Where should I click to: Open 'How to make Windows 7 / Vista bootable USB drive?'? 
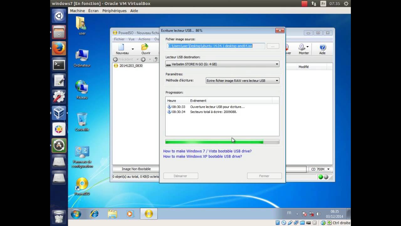point(207,151)
